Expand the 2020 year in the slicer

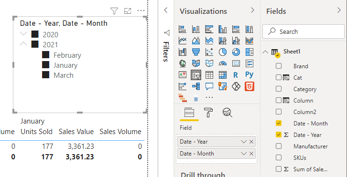(x=23, y=34)
